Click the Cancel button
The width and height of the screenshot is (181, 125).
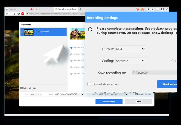click(138, 102)
